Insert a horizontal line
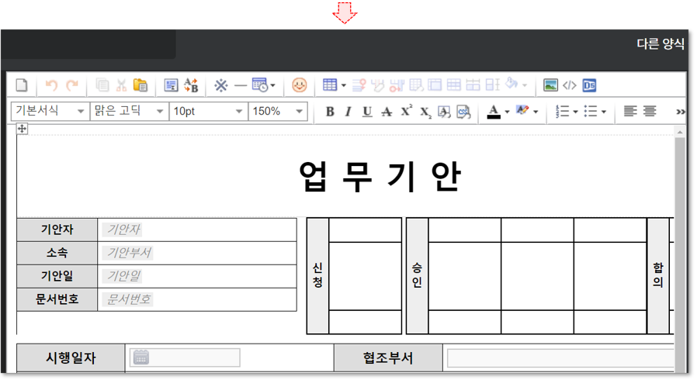The image size is (697, 380). tap(241, 85)
